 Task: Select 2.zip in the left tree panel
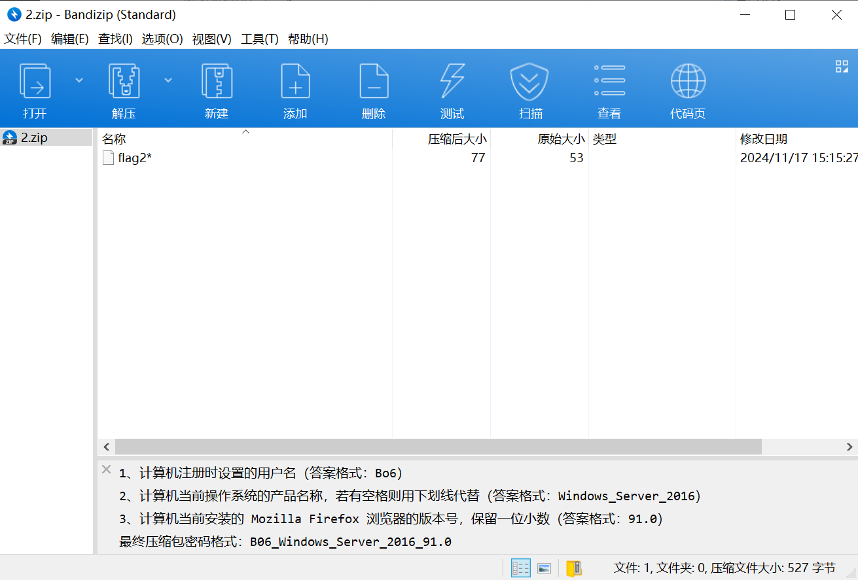pos(34,137)
